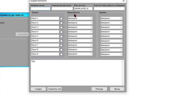Viewport: 174px width, 98px height.
Task: Enable the Пункт 7 checkbox
Action: point(61,45)
